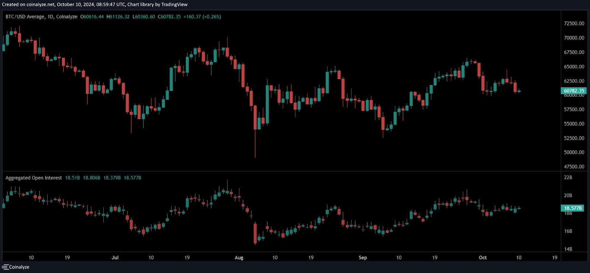The image size is (590, 273).
Task: Click the change value +160.37 (+0.26%)
Action: 202,17
